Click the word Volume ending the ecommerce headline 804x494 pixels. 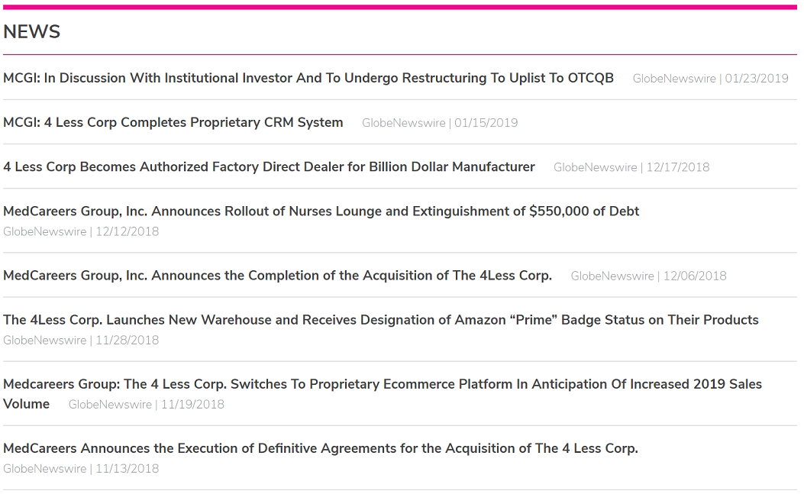(x=26, y=404)
